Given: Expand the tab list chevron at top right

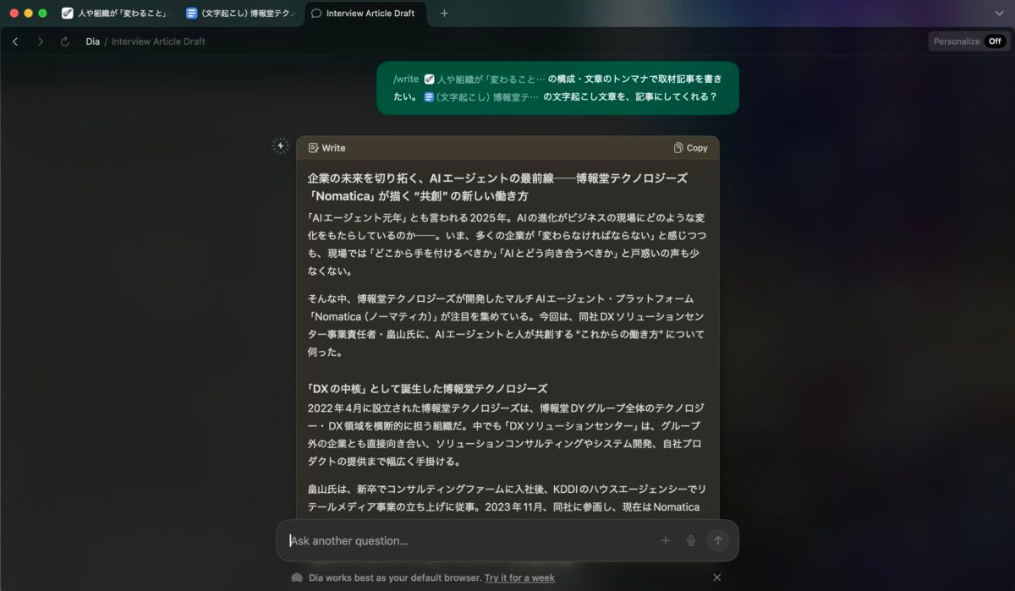Looking at the screenshot, I should click(x=999, y=14).
